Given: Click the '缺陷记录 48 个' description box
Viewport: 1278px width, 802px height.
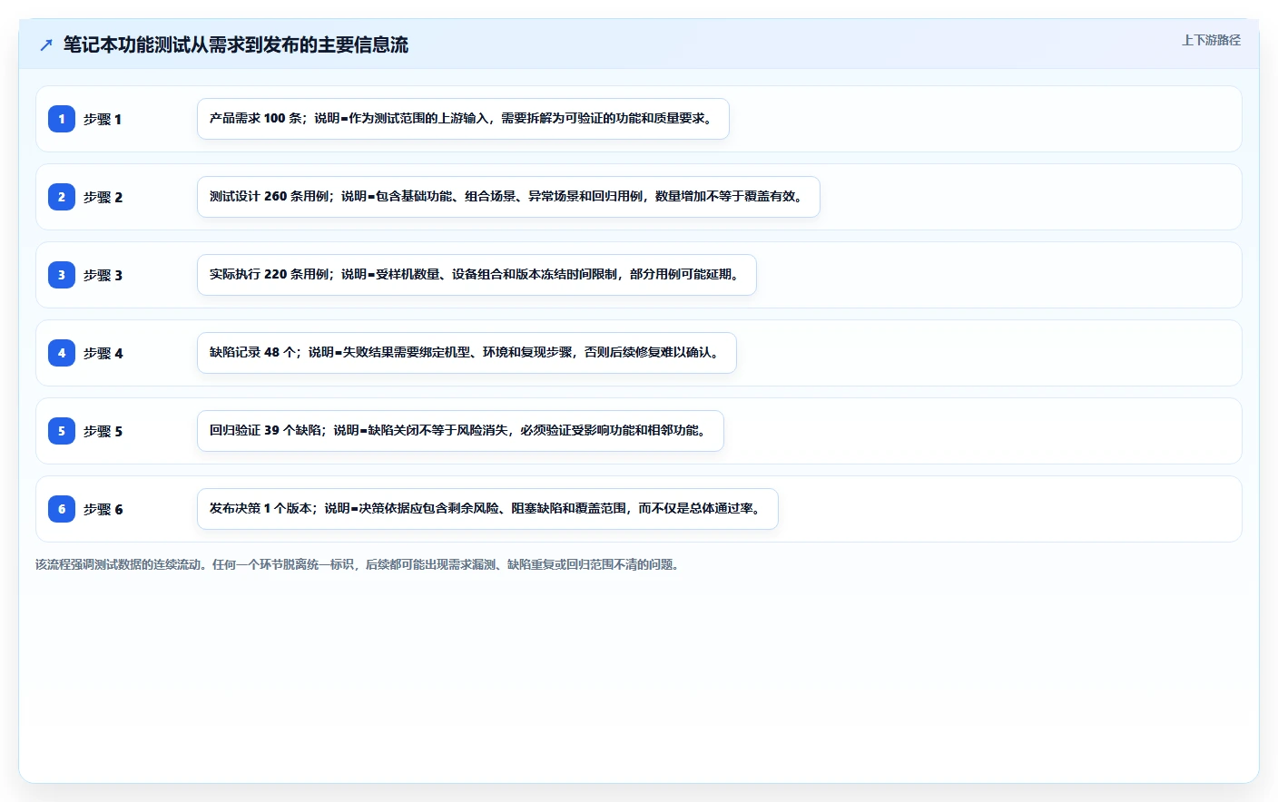Looking at the screenshot, I should point(467,353).
